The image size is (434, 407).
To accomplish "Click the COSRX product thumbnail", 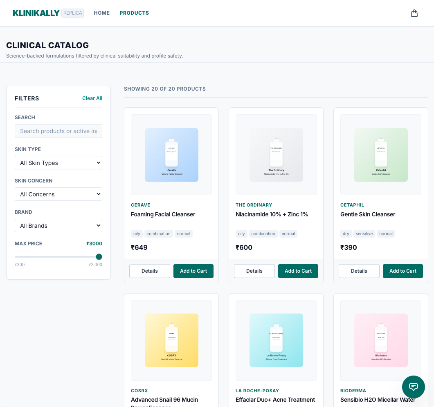I will pyautogui.click(x=172, y=340).
